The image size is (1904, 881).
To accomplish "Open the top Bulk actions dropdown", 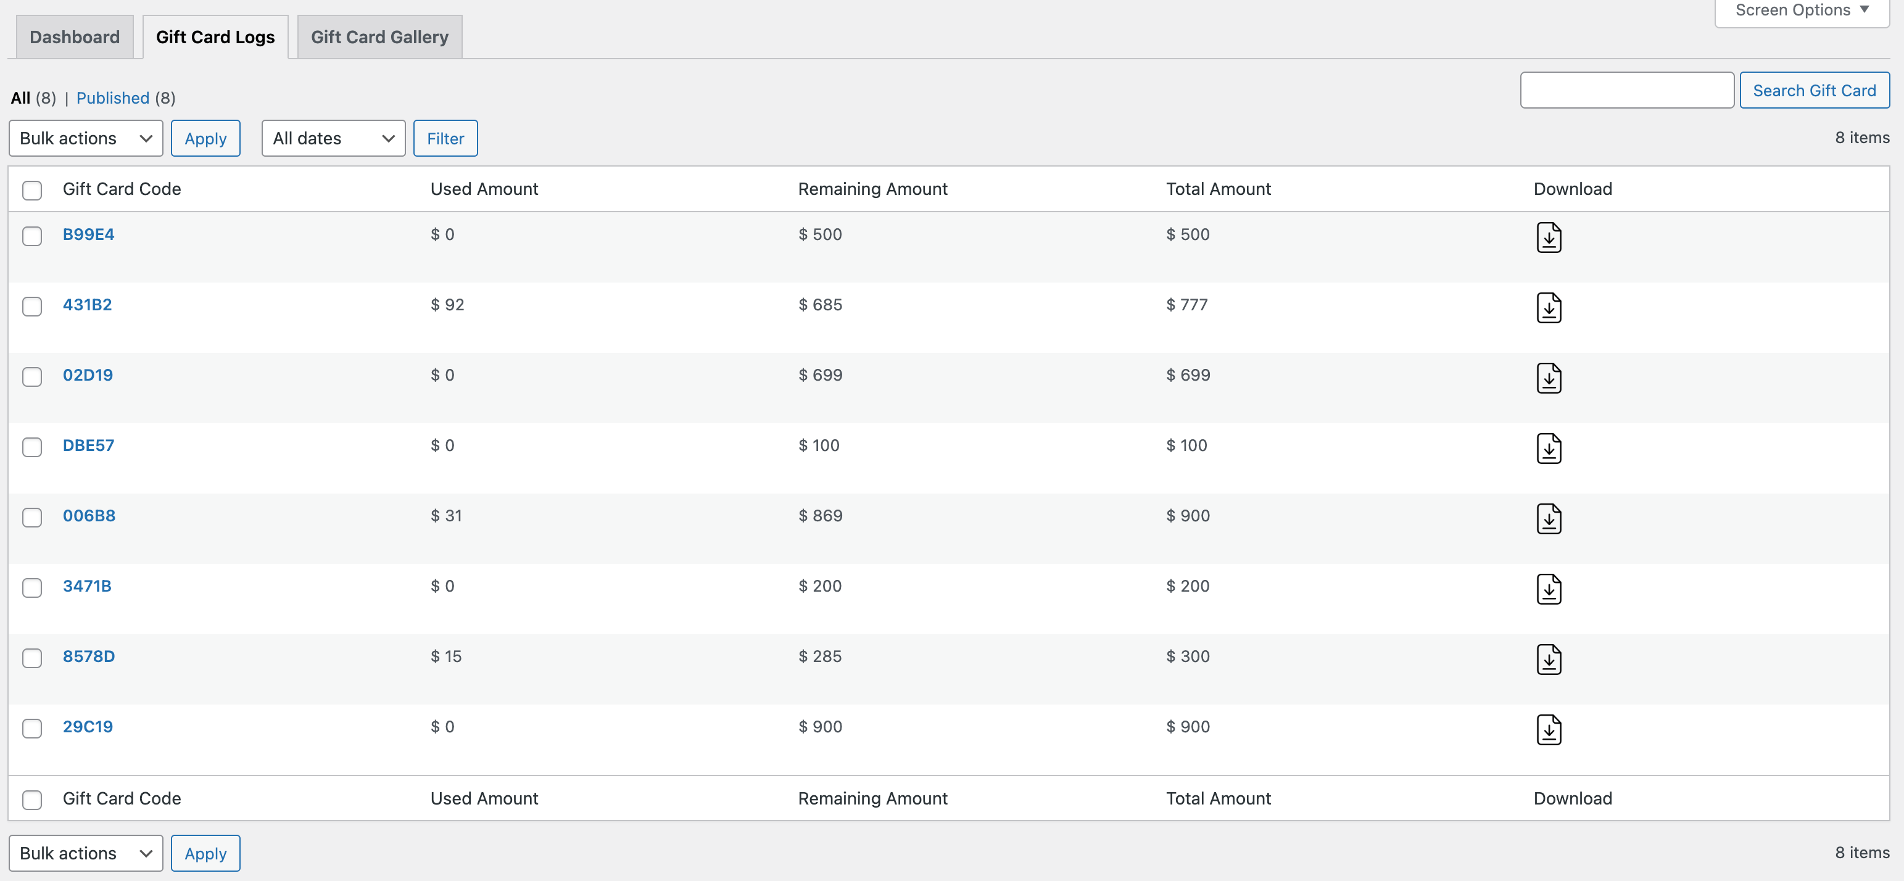I will (86, 138).
